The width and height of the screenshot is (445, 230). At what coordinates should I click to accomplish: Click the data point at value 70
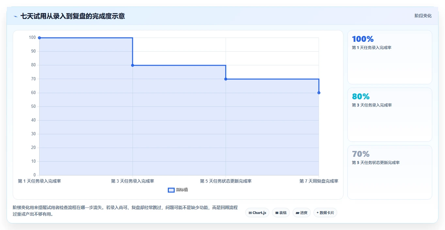click(226, 79)
